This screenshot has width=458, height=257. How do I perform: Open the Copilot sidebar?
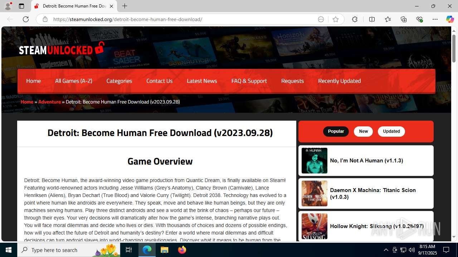click(450, 19)
